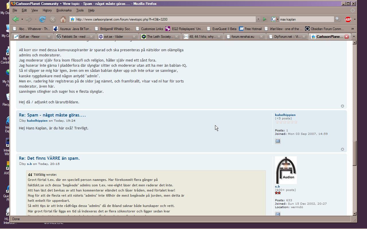Click the Adblock Plus ABP icon
367x229 pixels.
coord(348,19)
